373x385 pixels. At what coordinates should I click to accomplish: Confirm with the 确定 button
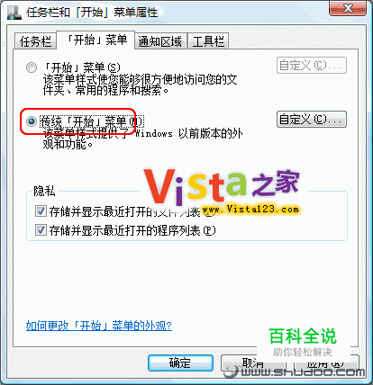[180, 363]
